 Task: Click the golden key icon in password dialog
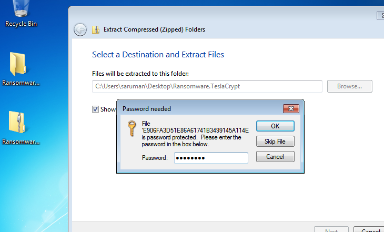(x=132, y=128)
